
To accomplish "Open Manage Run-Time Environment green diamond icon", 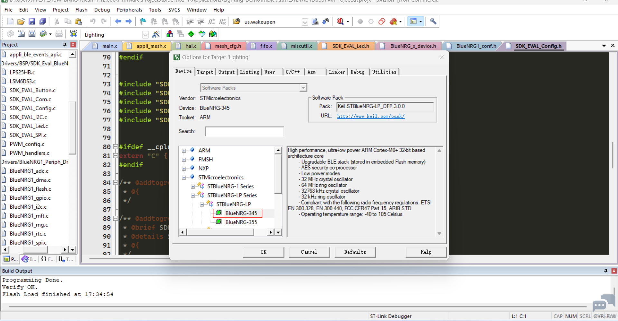I will coord(191,34).
